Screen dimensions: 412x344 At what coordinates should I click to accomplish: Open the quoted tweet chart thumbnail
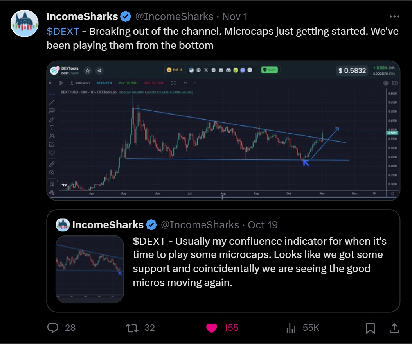90,269
